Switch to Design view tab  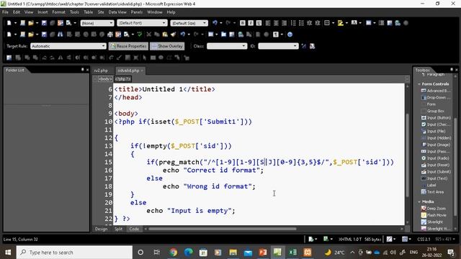[101, 229]
